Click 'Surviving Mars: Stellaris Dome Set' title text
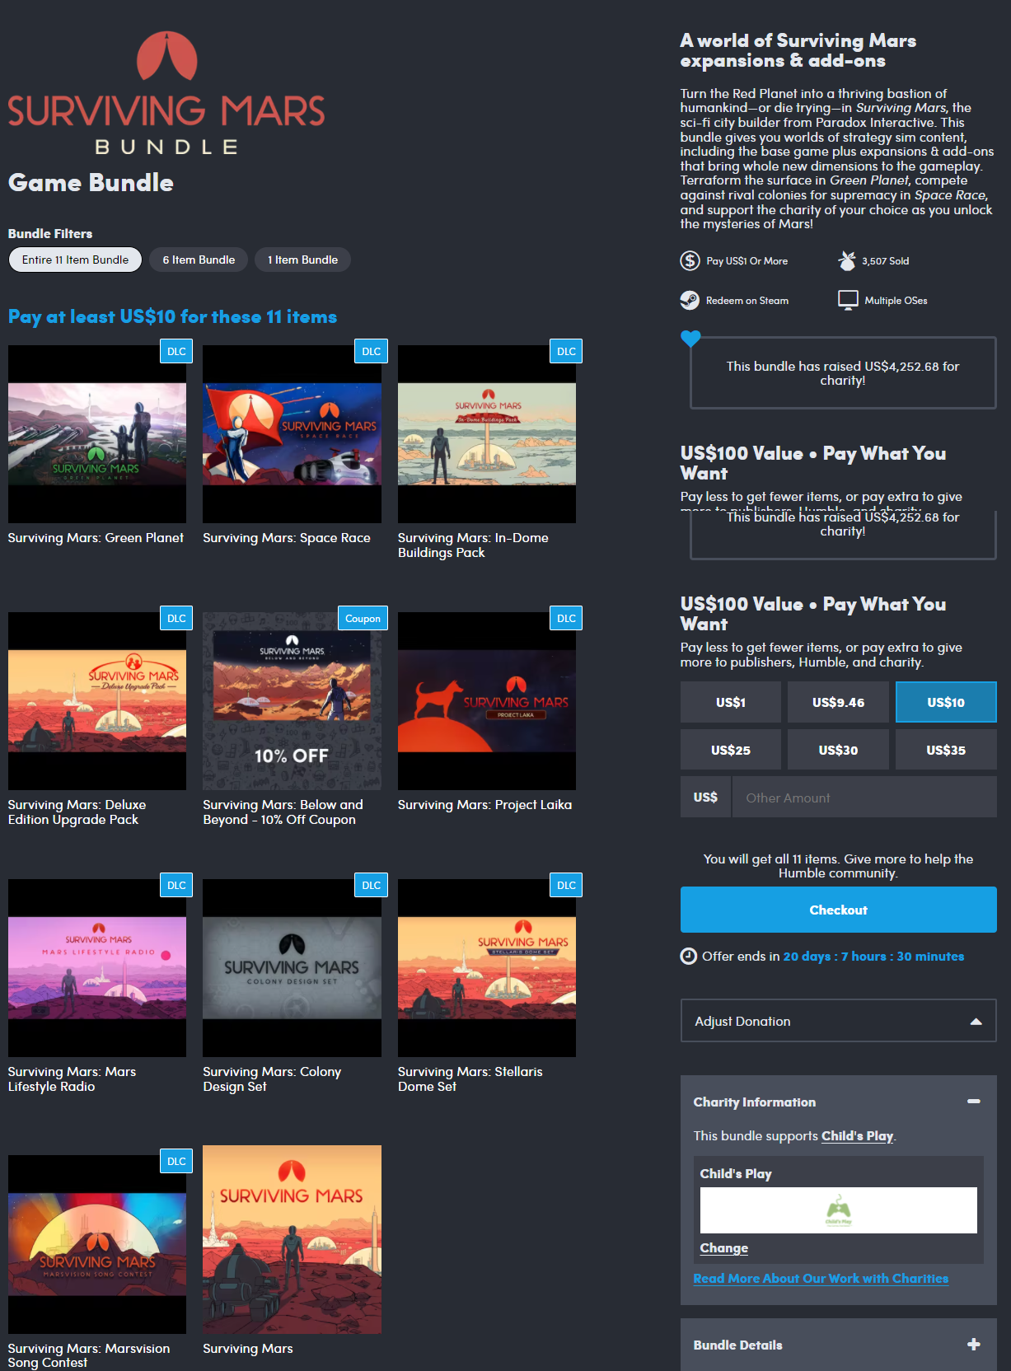The width and height of the screenshot is (1011, 1371). (x=470, y=1079)
